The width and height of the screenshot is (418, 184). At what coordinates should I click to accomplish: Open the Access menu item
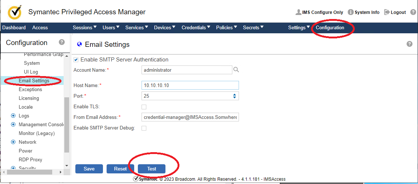point(40,27)
